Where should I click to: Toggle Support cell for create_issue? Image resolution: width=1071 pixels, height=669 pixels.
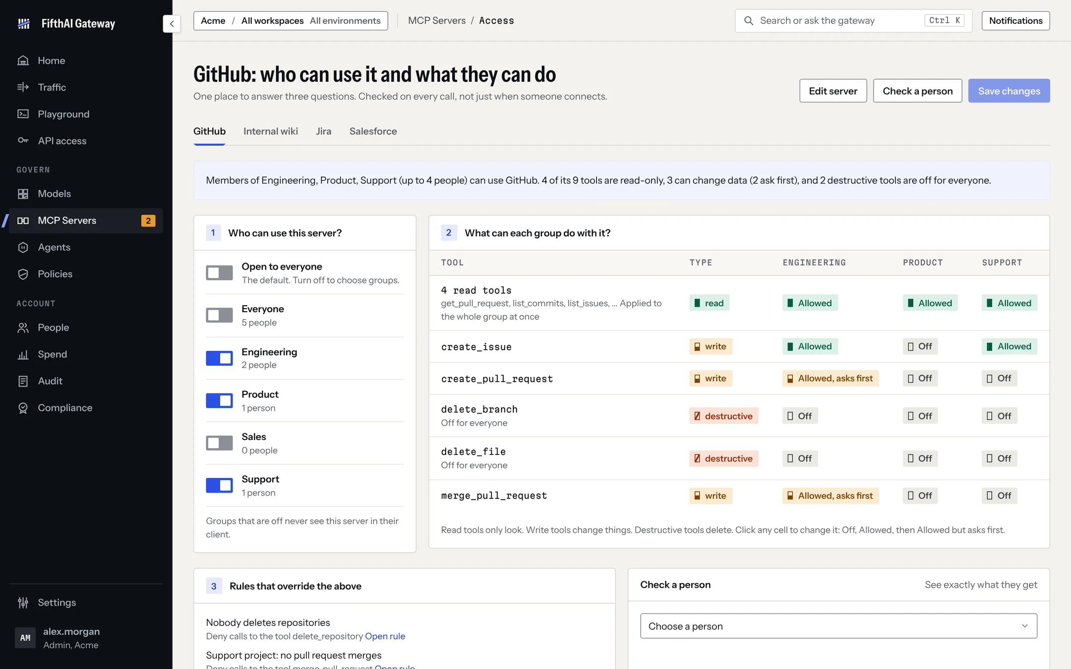1010,346
